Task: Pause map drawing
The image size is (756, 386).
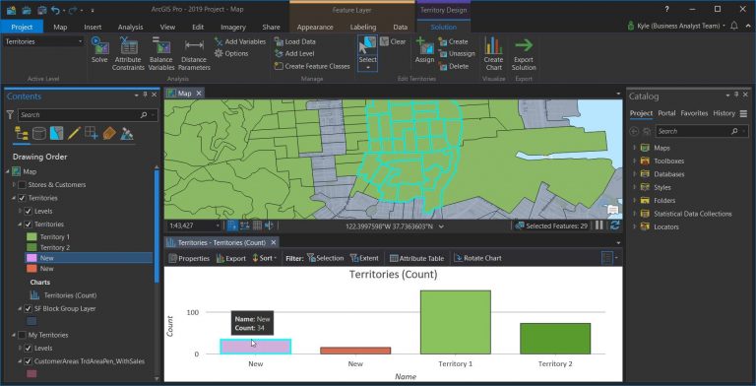Action: (x=599, y=225)
